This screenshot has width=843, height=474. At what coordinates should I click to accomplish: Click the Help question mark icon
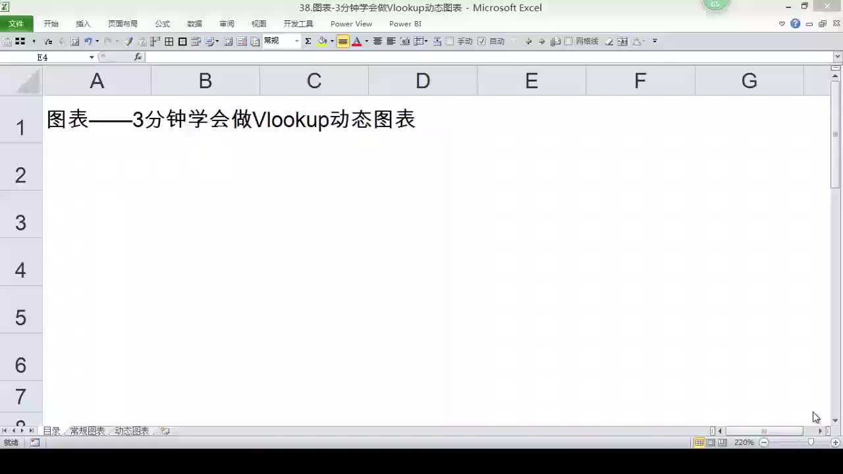coord(795,24)
